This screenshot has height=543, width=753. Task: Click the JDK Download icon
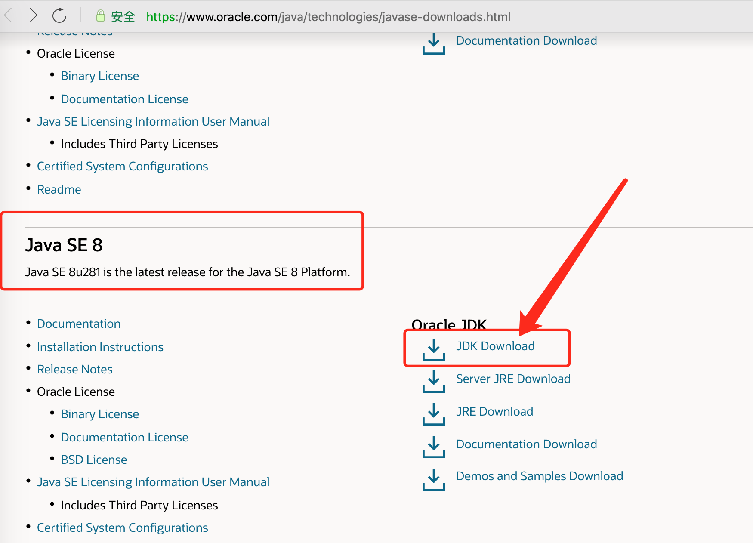point(433,350)
